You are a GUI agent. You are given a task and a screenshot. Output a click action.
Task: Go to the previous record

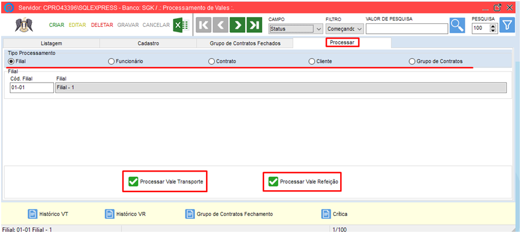pyautogui.click(x=220, y=25)
